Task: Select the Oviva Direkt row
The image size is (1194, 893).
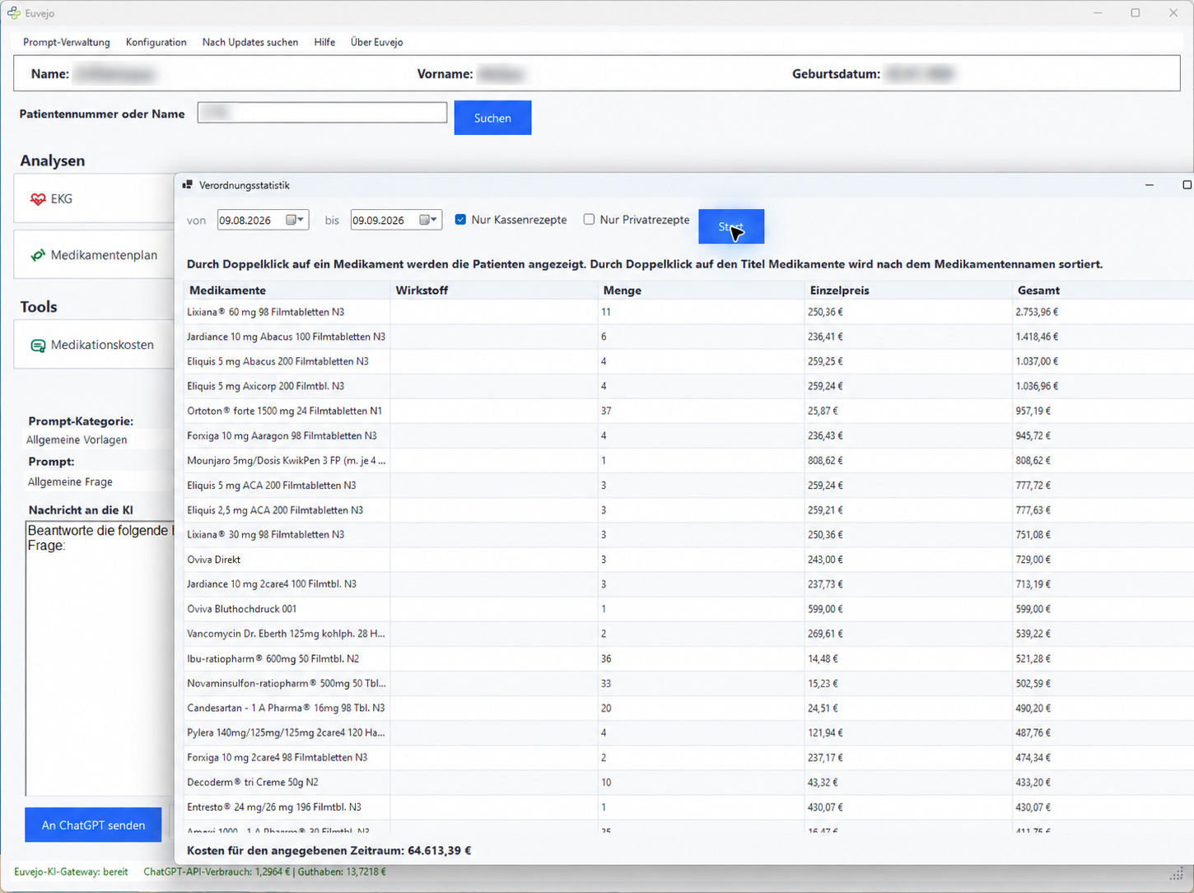Action: 688,560
